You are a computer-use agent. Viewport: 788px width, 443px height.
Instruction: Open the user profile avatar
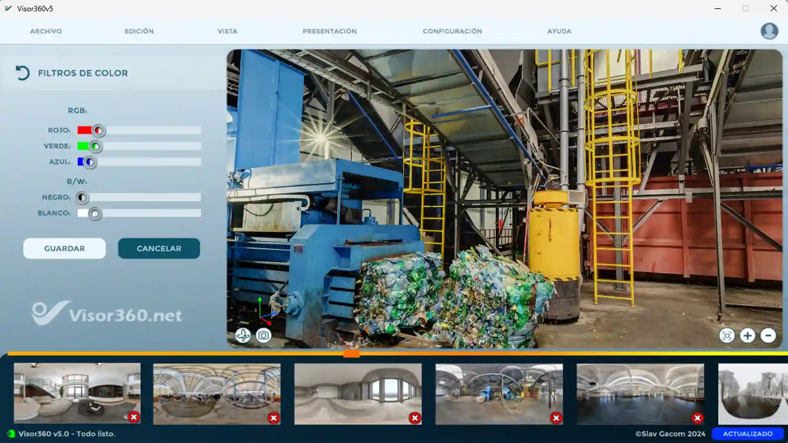click(769, 31)
